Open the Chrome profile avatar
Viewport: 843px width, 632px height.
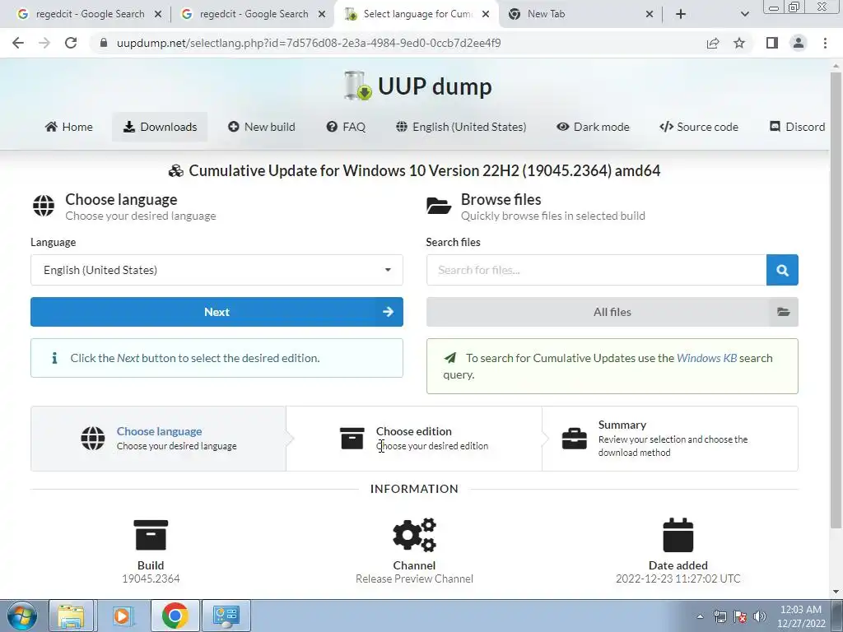tap(799, 43)
